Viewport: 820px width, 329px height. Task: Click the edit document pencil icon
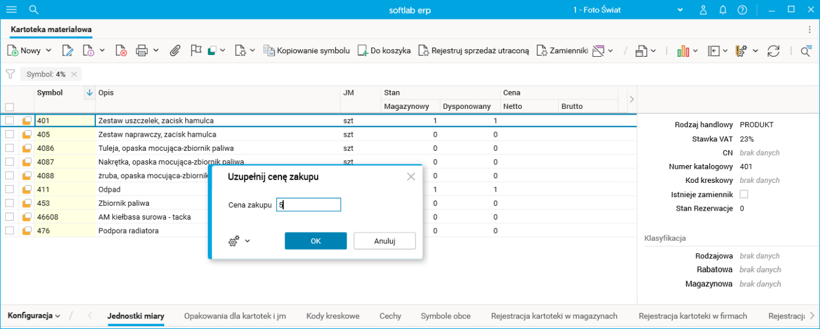68,51
